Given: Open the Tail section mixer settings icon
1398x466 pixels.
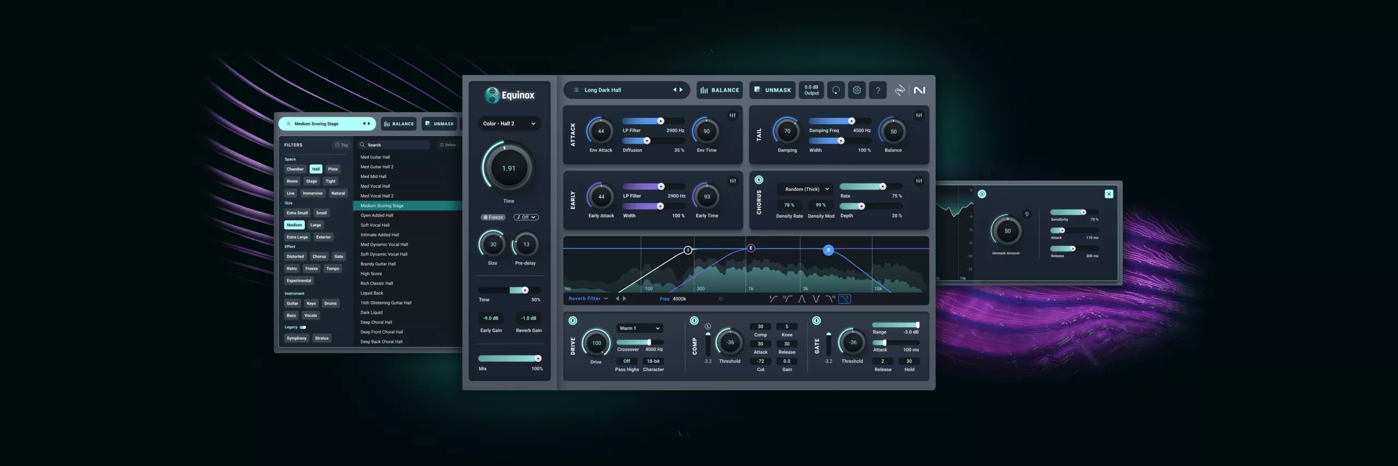Looking at the screenshot, I should [919, 115].
